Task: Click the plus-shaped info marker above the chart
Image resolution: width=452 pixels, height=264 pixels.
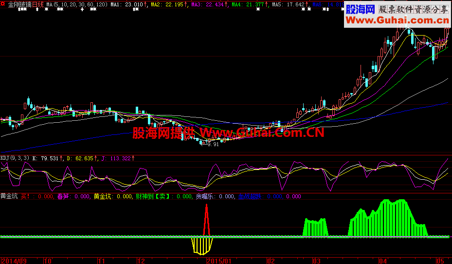Action: coord(82,9)
